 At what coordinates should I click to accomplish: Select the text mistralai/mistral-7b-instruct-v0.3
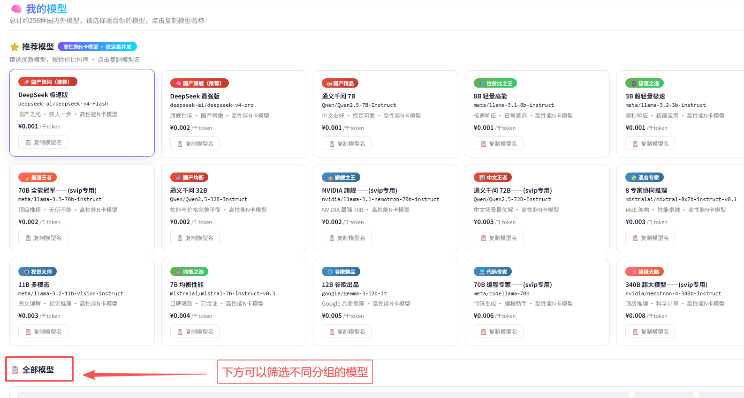(223, 294)
